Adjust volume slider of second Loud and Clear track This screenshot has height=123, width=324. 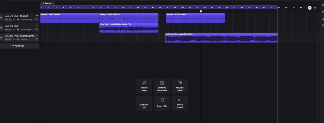27,30
